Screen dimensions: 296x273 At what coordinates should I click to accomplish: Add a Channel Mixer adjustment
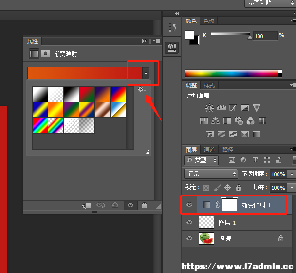pos(251,121)
